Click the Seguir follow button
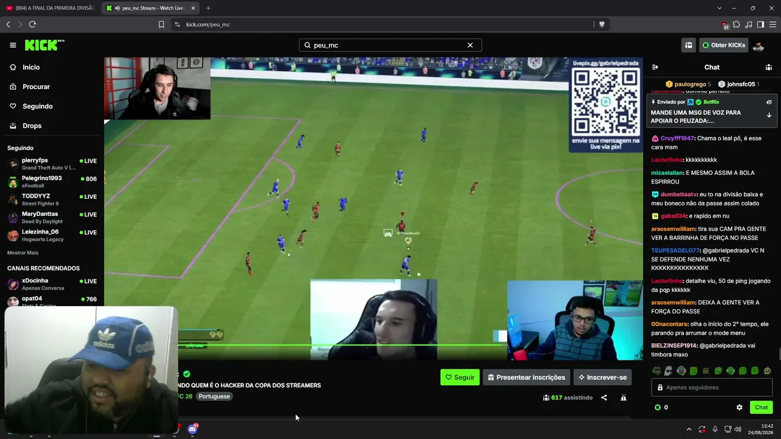The image size is (781, 439). tap(460, 377)
